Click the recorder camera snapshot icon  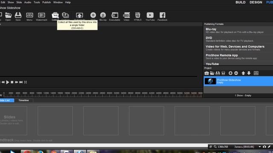[264, 147]
